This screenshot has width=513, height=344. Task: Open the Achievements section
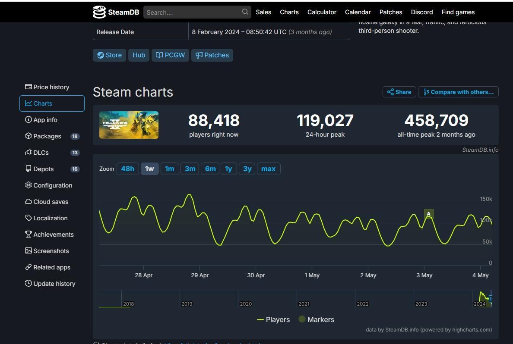click(x=49, y=235)
